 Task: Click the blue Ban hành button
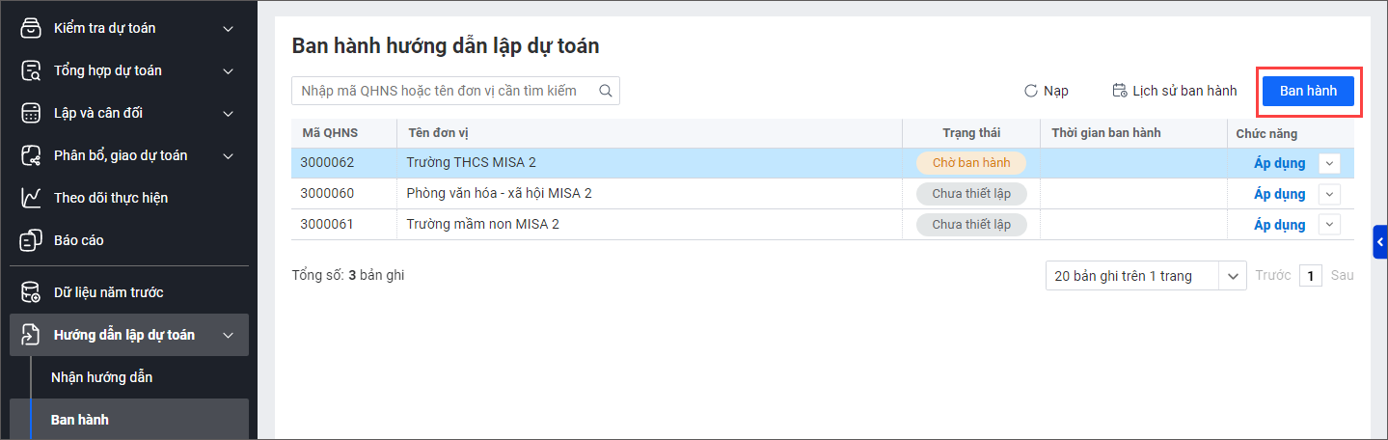point(1308,91)
